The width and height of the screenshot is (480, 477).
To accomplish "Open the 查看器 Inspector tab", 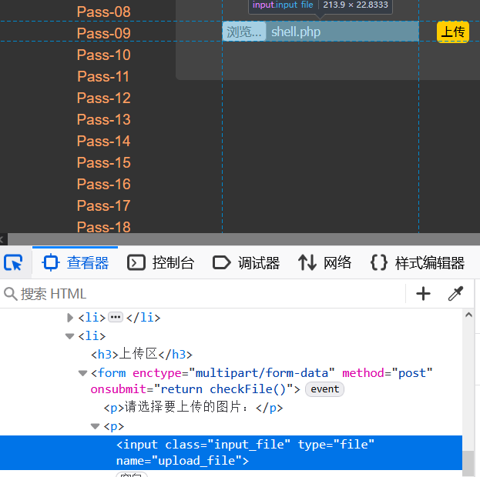I will point(76,263).
